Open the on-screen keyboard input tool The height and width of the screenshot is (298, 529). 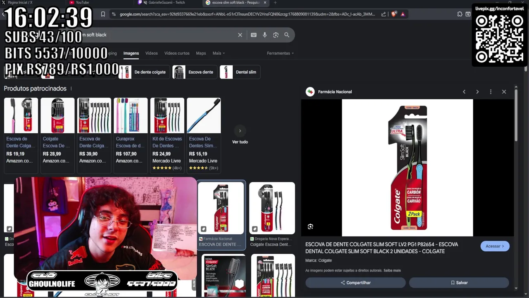click(253, 35)
